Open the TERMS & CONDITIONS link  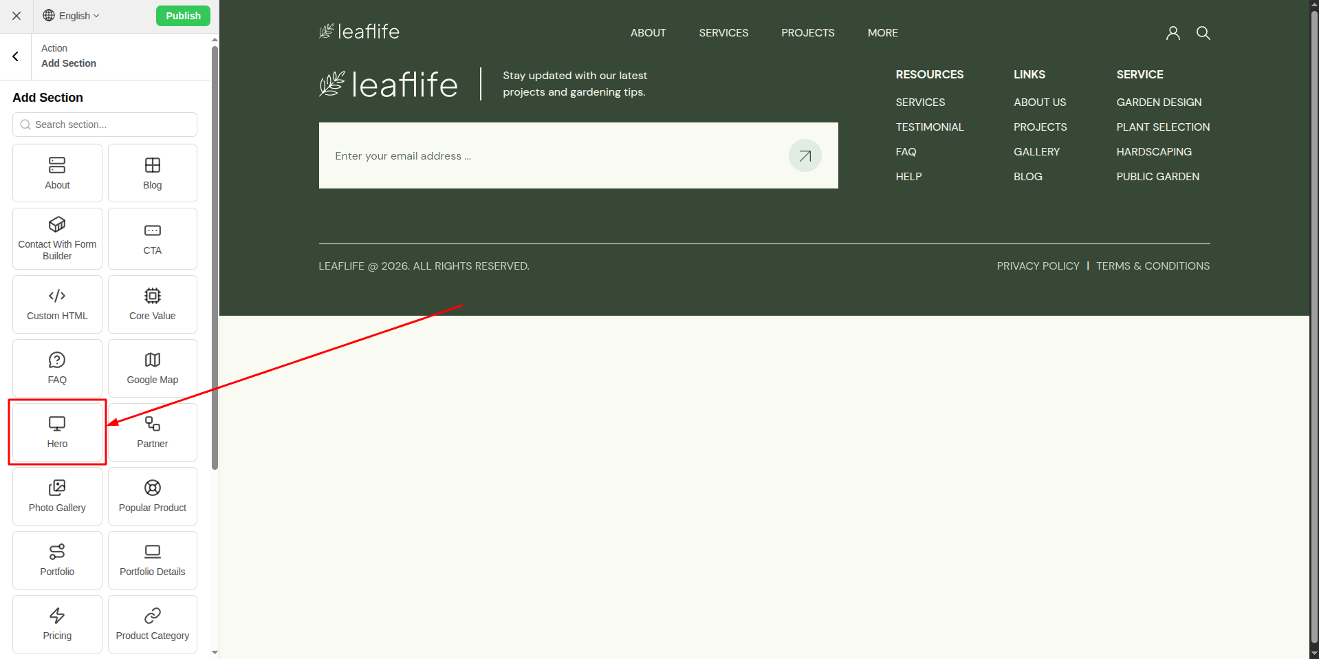tap(1153, 266)
